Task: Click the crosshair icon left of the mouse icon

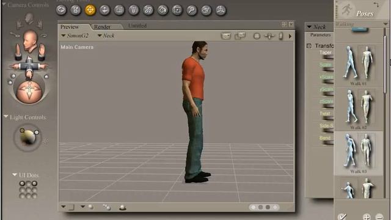Action: pyautogui.click(x=269, y=36)
